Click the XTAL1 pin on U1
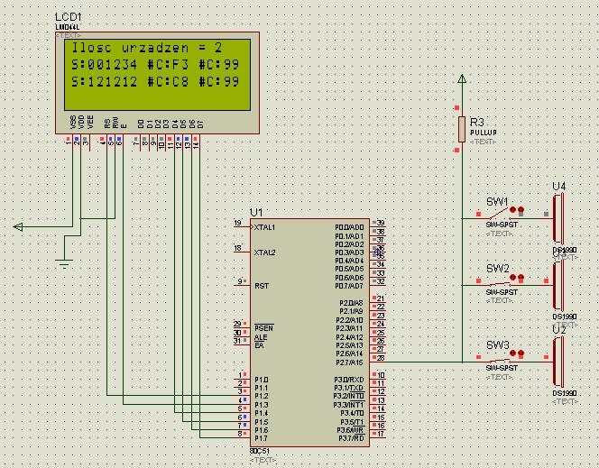 tap(264, 227)
